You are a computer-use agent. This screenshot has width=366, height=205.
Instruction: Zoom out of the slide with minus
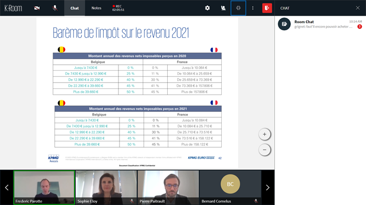pyautogui.click(x=264, y=150)
